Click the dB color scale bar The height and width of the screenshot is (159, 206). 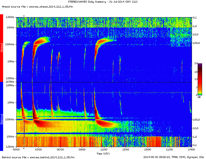pyautogui.click(x=200, y=79)
